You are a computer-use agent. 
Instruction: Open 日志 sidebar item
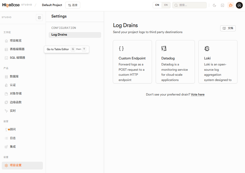22,138
